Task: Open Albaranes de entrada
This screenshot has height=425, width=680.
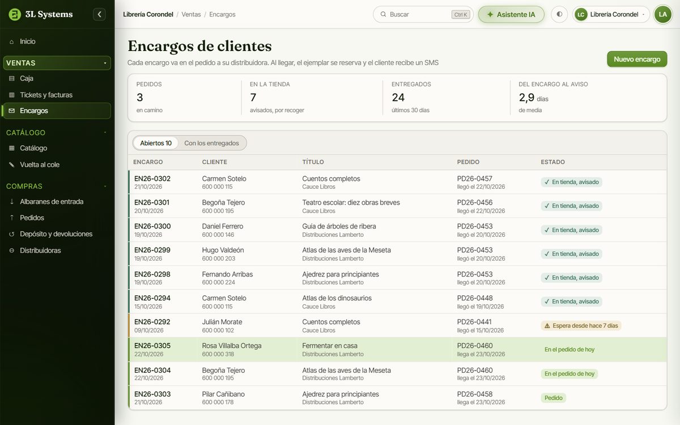Action: click(x=57, y=201)
